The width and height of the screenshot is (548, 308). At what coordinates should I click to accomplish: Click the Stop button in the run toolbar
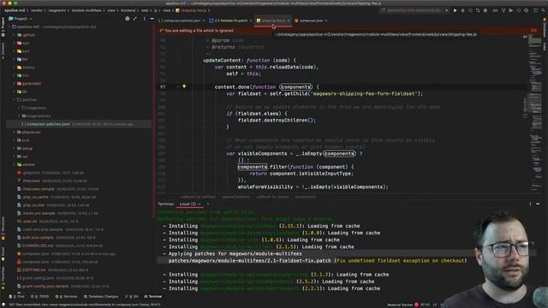tap(485, 10)
